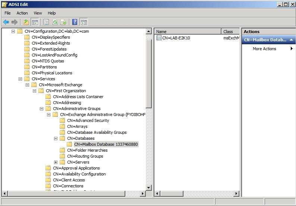
Task: Click the Export List toolbar icon
Action: pos(63,22)
